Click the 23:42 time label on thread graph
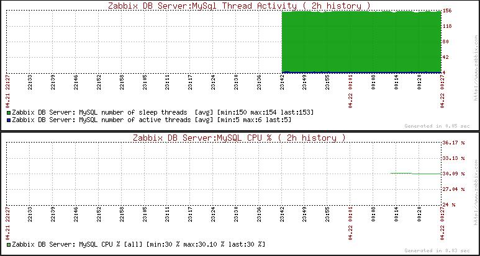This screenshot has height=256, width=480. [282, 82]
